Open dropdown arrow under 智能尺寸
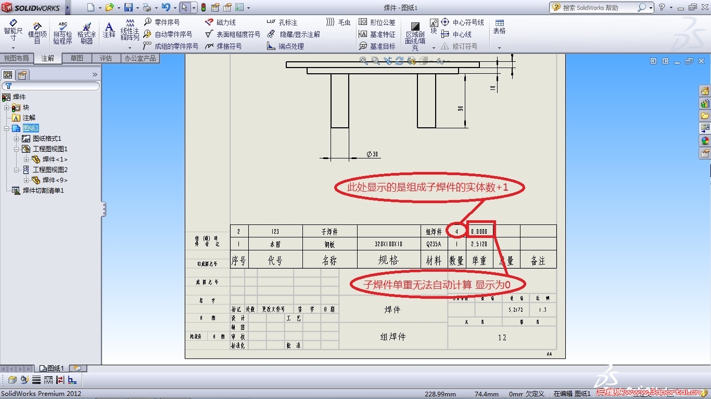 (13, 48)
